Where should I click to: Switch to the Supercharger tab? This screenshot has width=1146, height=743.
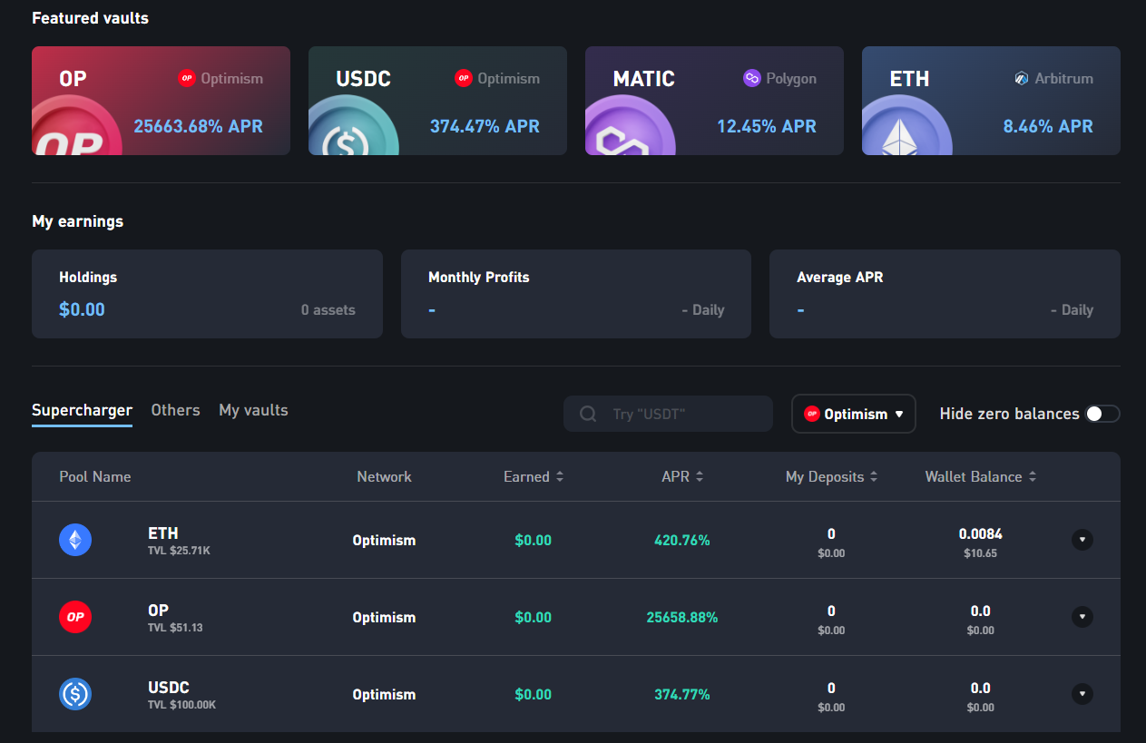(x=82, y=410)
